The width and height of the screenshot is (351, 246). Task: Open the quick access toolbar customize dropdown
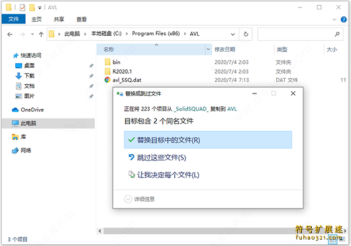click(x=40, y=8)
